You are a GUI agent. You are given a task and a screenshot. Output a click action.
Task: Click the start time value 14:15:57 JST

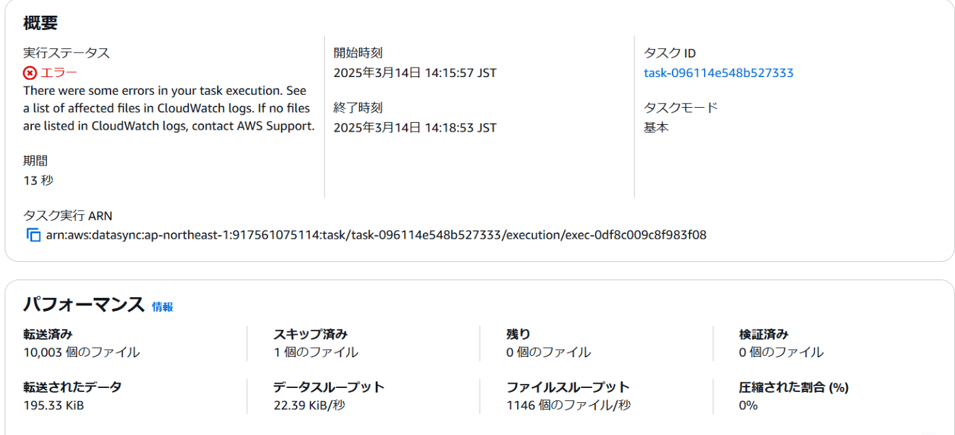(x=415, y=73)
